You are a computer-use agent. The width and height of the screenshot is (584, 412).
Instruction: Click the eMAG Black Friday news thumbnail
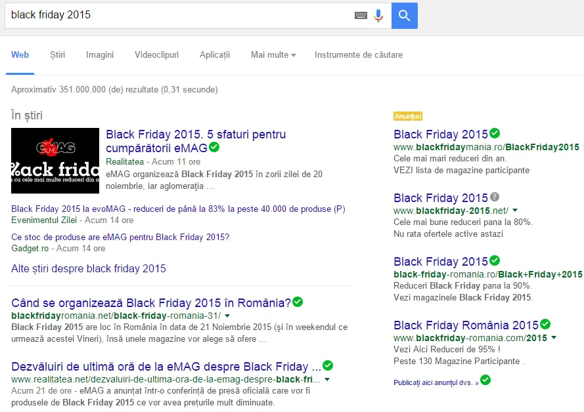(55, 161)
